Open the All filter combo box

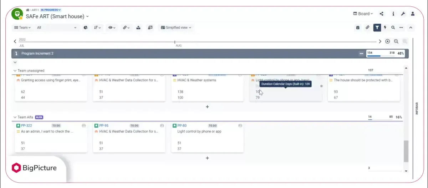pos(56,28)
